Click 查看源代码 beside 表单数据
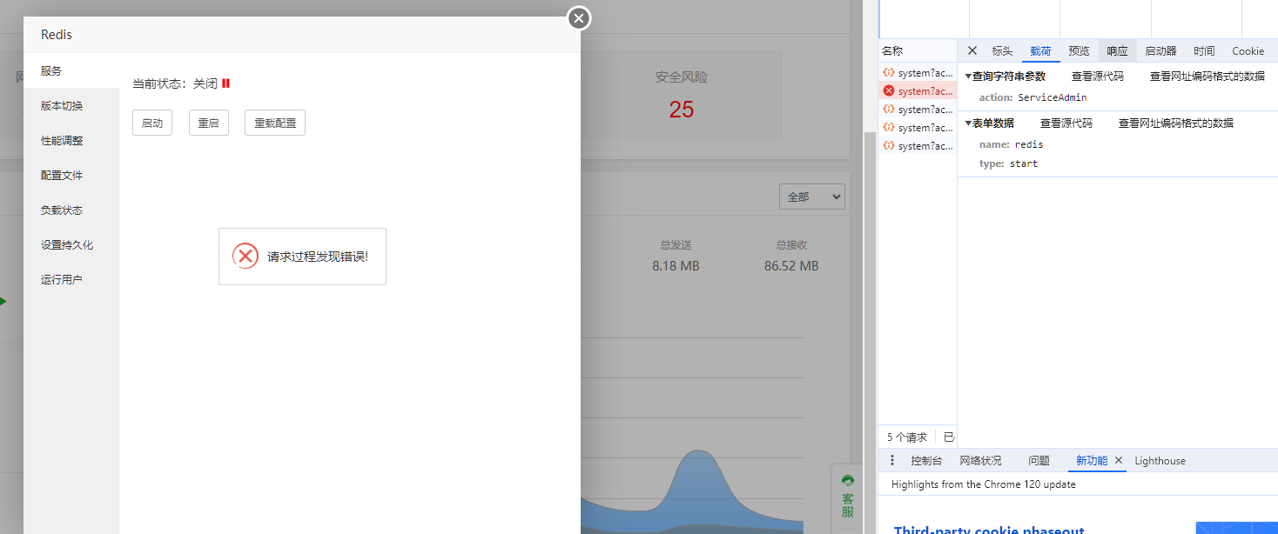 1066,123
